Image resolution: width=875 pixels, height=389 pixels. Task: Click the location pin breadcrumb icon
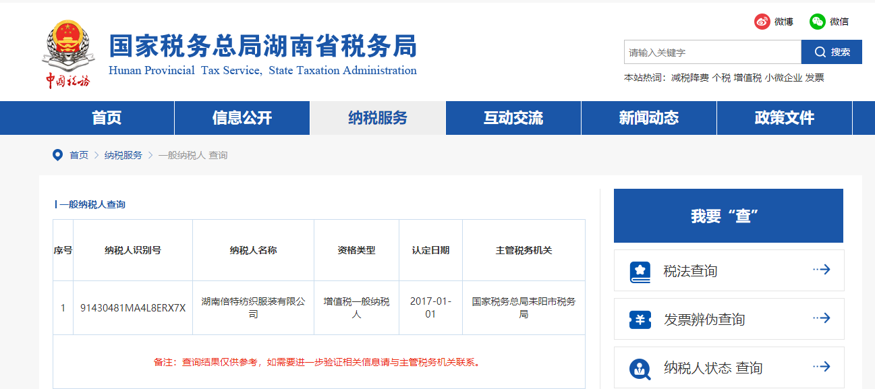[57, 155]
